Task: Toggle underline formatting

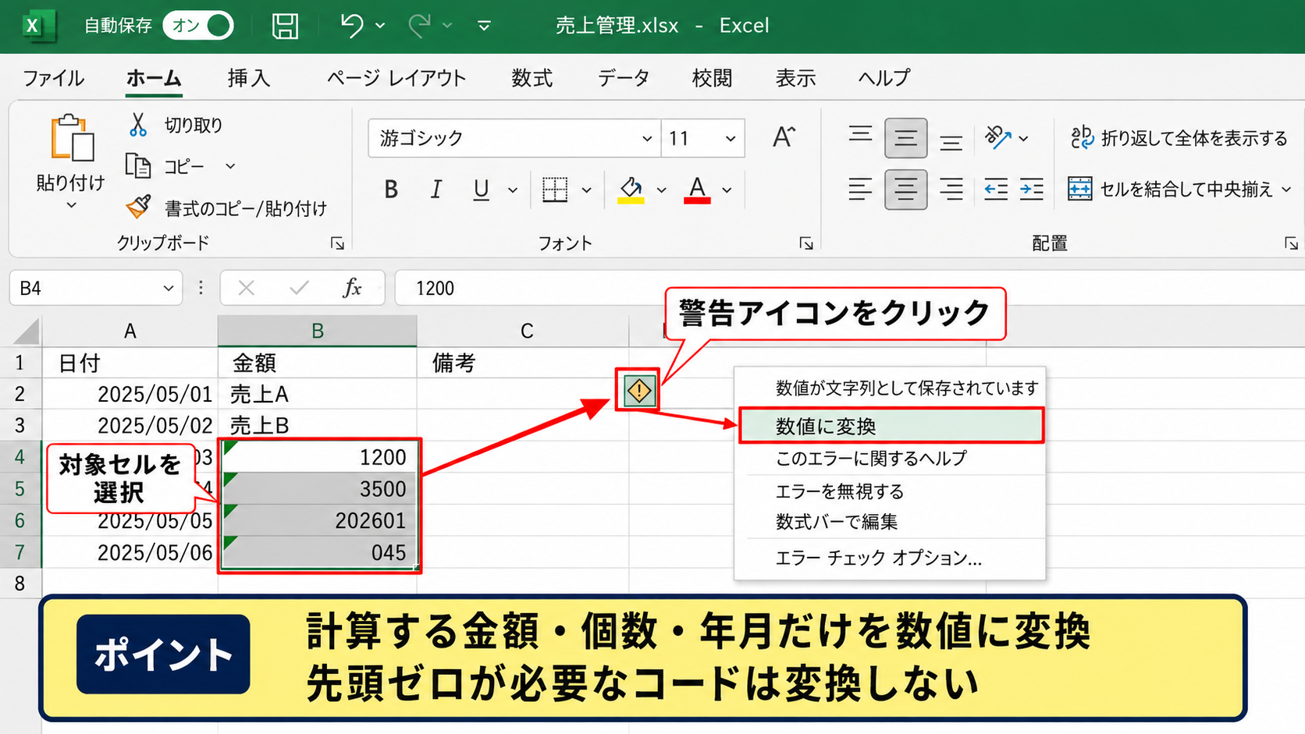Action: point(481,190)
